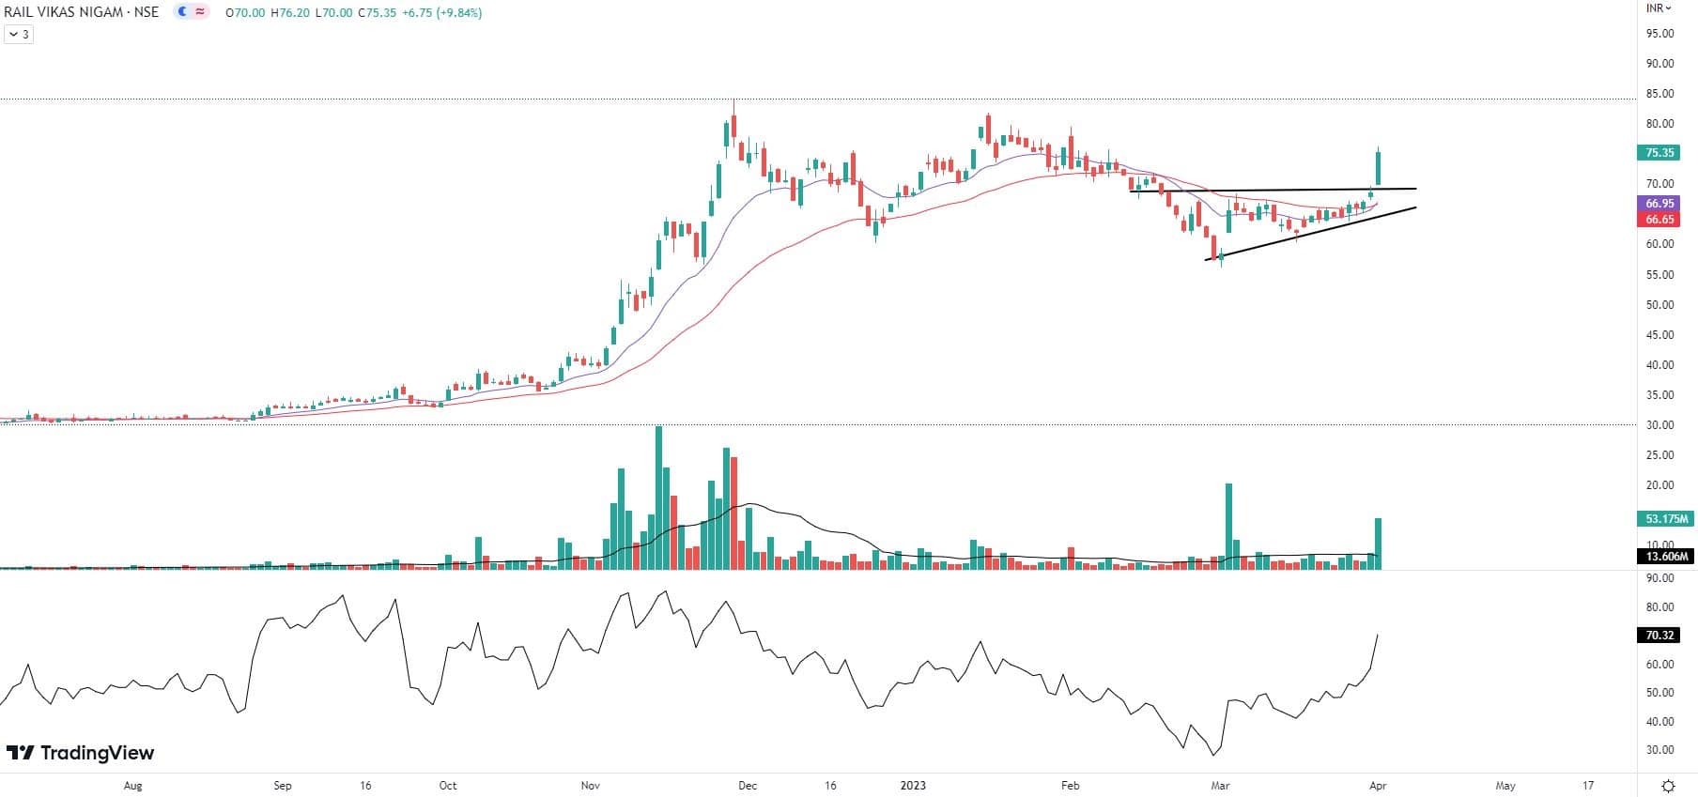Click the May label on time axis

(x=1505, y=786)
